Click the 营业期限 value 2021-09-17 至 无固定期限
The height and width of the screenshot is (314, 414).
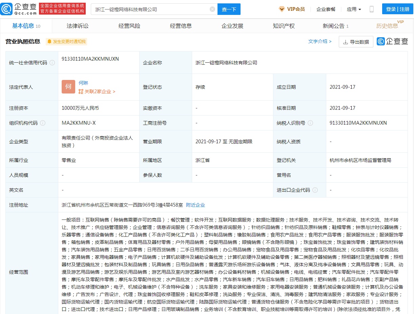pos(224,142)
